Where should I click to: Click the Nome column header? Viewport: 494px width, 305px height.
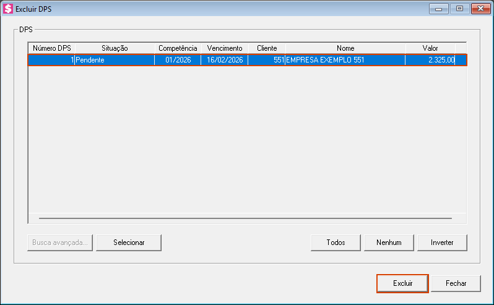tap(345, 48)
